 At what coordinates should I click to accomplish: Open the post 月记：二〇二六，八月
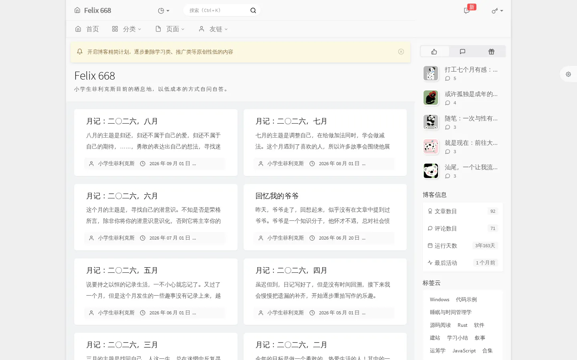tap(122, 121)
